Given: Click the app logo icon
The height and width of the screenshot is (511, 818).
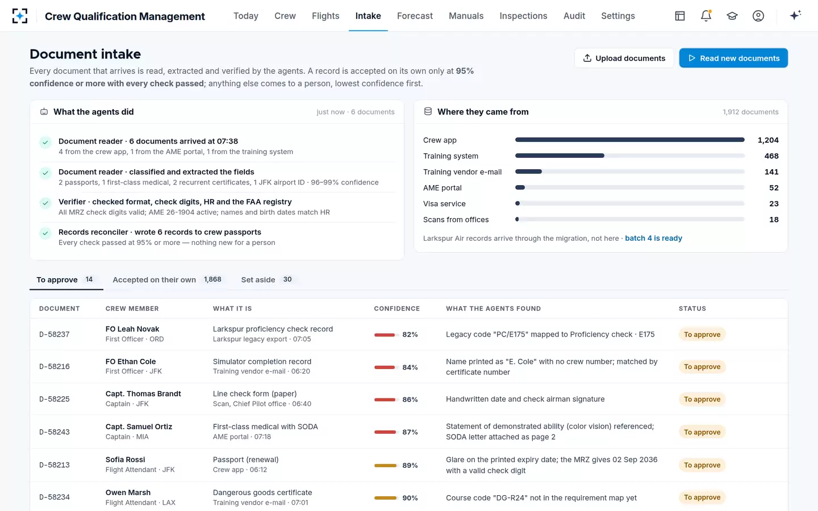Looking at the screenshot, I should pyautogui.click(x=20, y=16).
